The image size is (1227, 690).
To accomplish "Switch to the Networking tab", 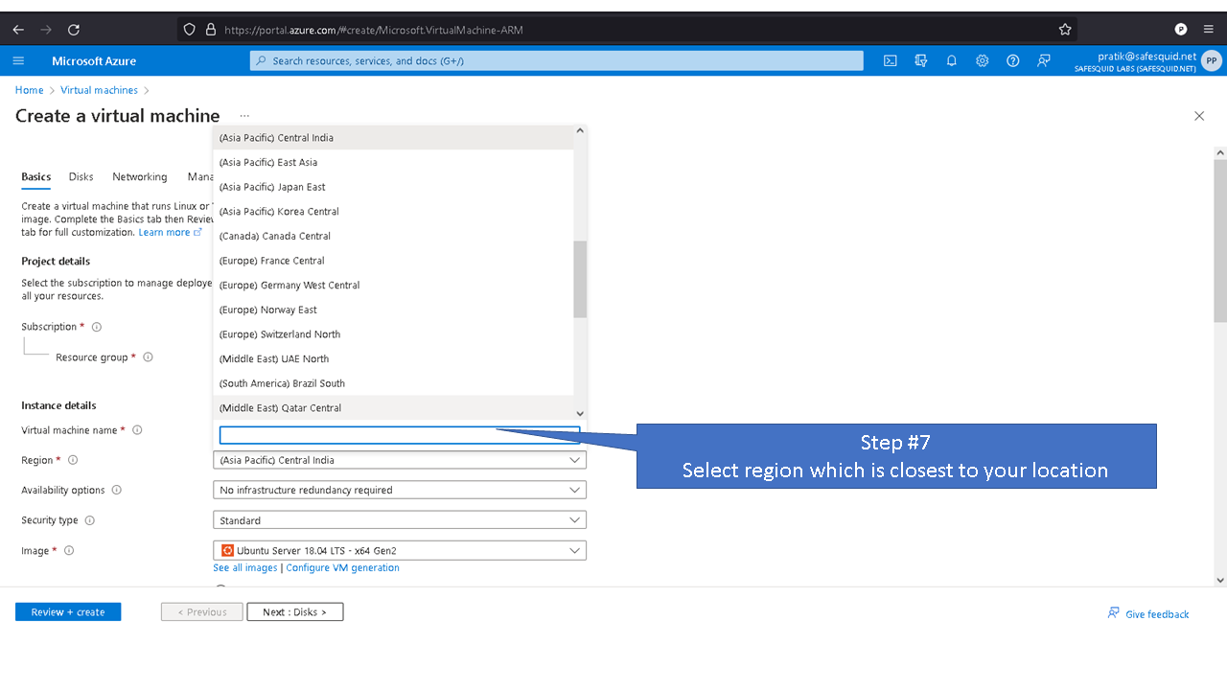I will 140,177.
